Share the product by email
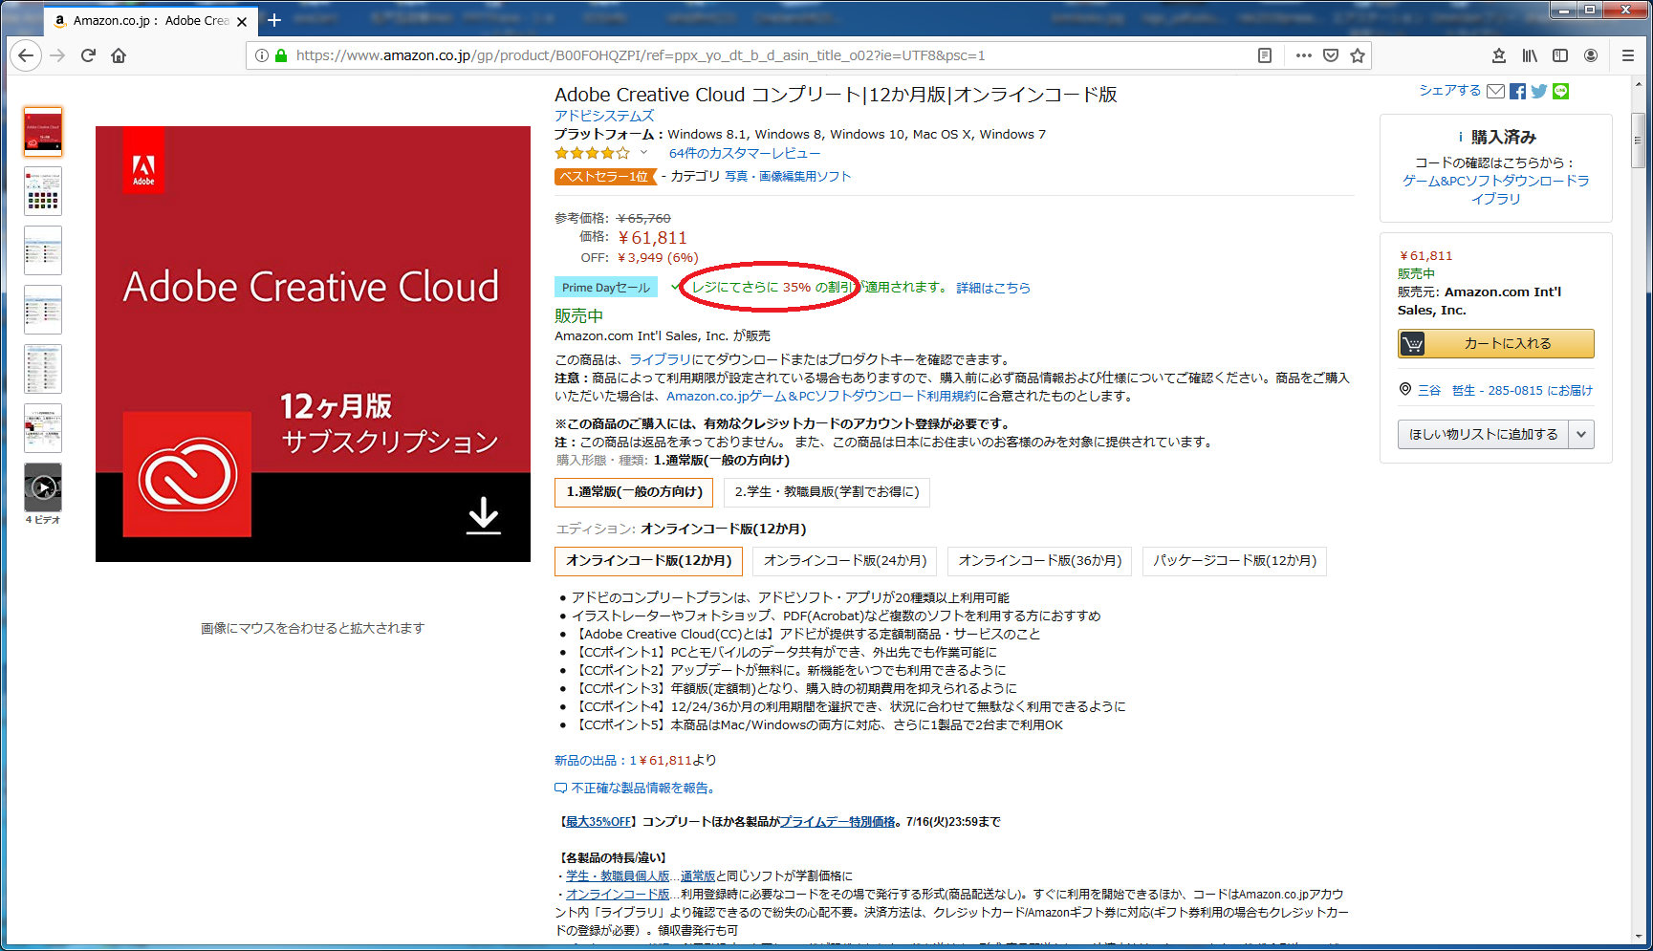This screenshot has width=1653, height=951. [1496, 91]
